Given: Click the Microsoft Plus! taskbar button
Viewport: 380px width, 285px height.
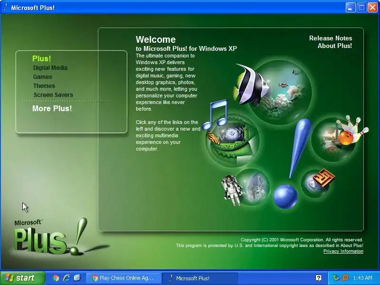Looking at the screenshot, I should click(x=200, y=278).
